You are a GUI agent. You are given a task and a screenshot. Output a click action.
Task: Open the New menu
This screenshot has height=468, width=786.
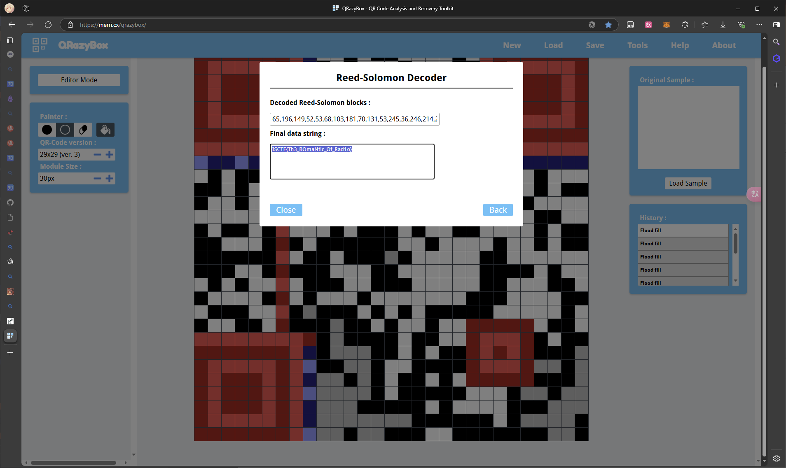pos(512,45)
